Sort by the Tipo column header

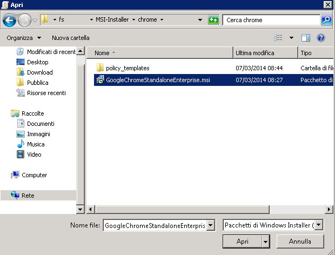point(316,53)
